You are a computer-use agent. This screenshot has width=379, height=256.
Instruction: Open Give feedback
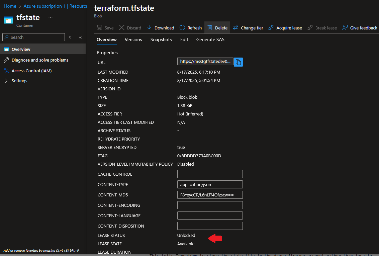pyautogui.click(x=360, y=28)
